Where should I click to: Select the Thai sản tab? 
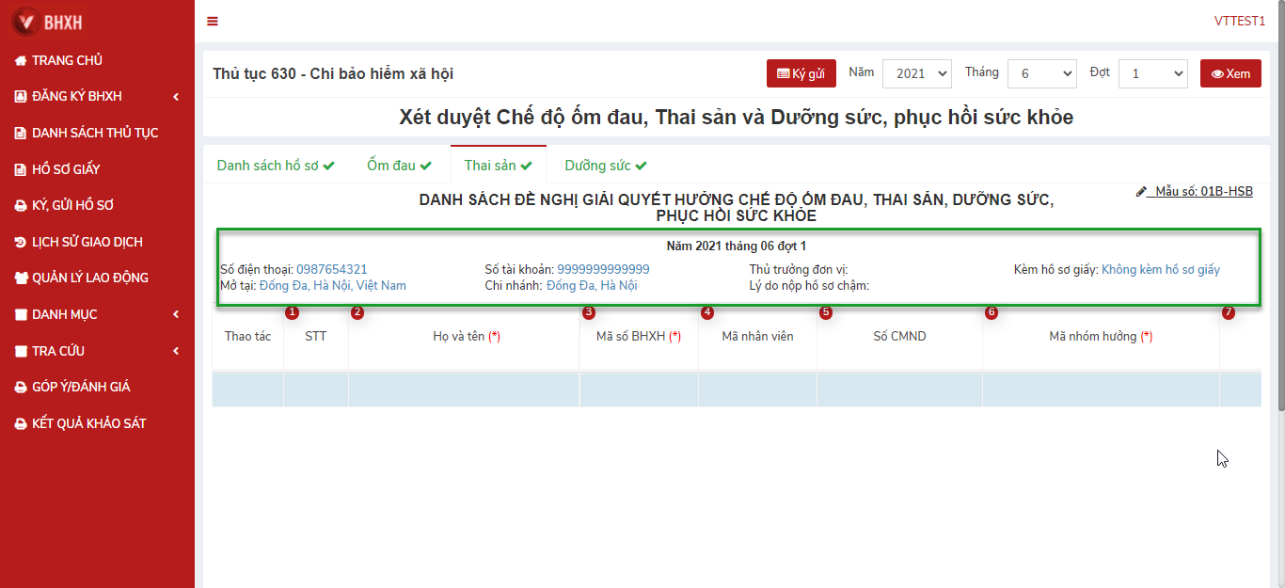498,166
